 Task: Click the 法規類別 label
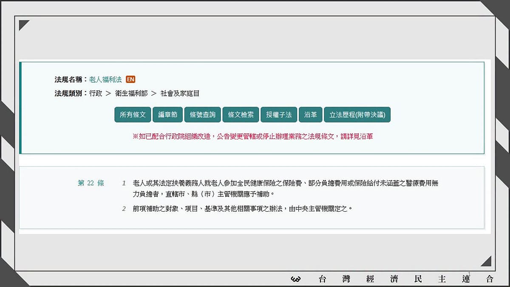[x=71, y=93]
